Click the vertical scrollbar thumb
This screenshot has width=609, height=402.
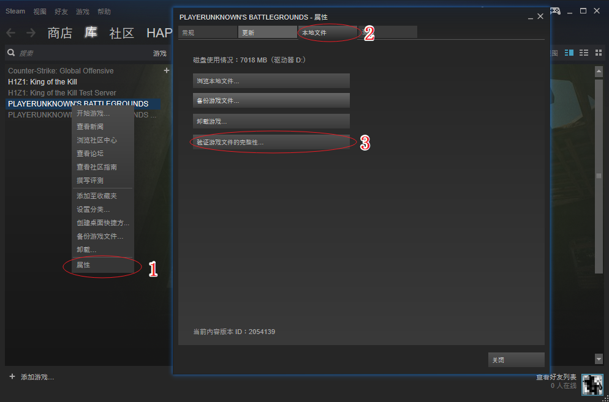coord(599,176)
